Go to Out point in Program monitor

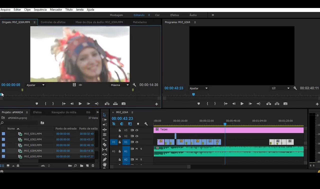[x=258, y=104]
